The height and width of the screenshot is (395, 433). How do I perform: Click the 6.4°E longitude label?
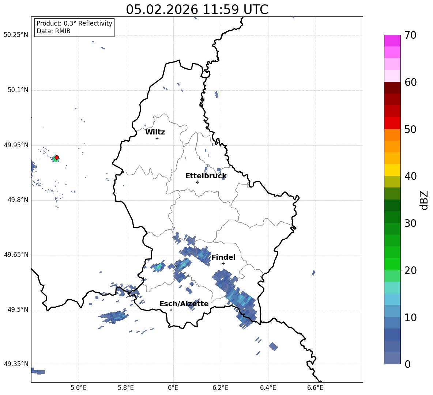click(x=268, y=388)
